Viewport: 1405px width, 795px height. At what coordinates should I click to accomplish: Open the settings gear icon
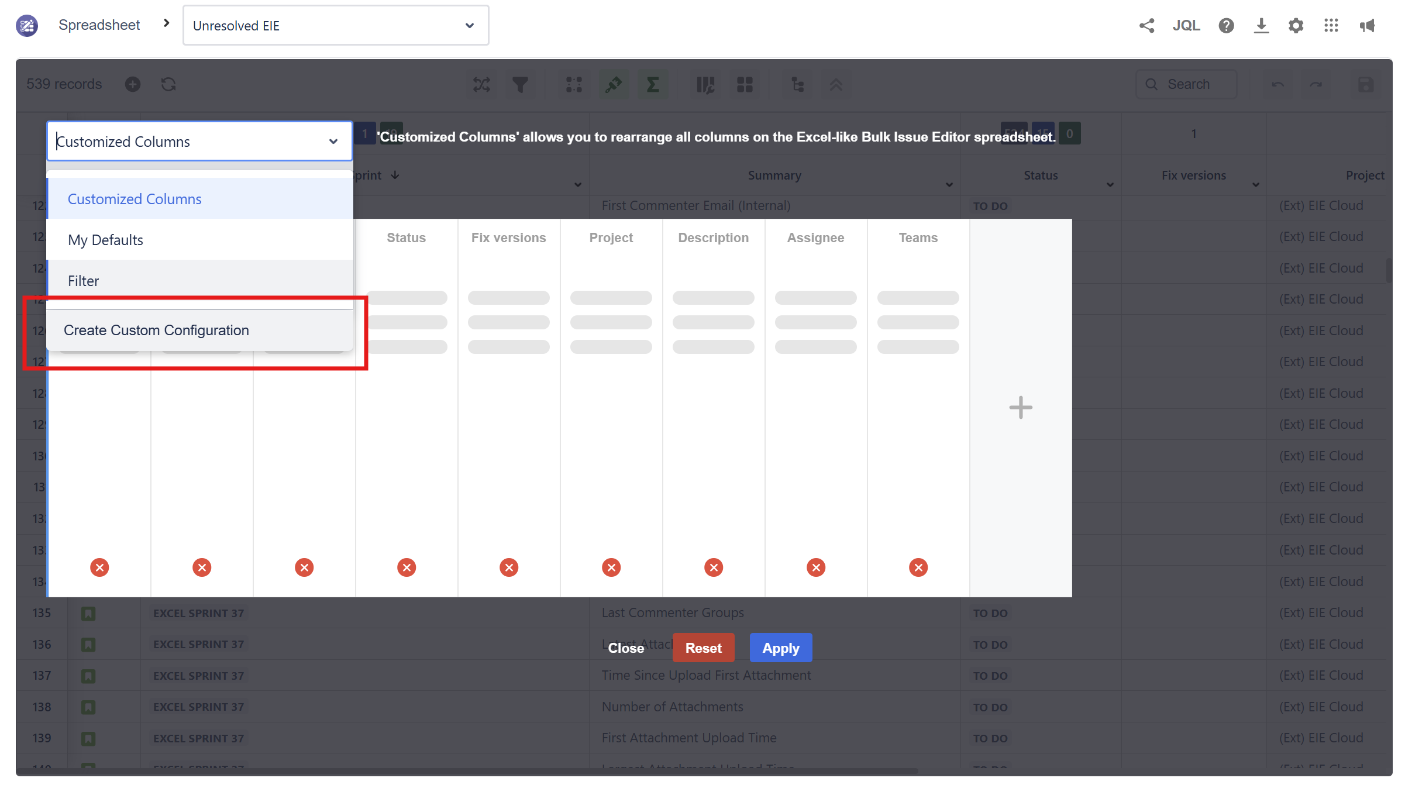click(1296, 25)
